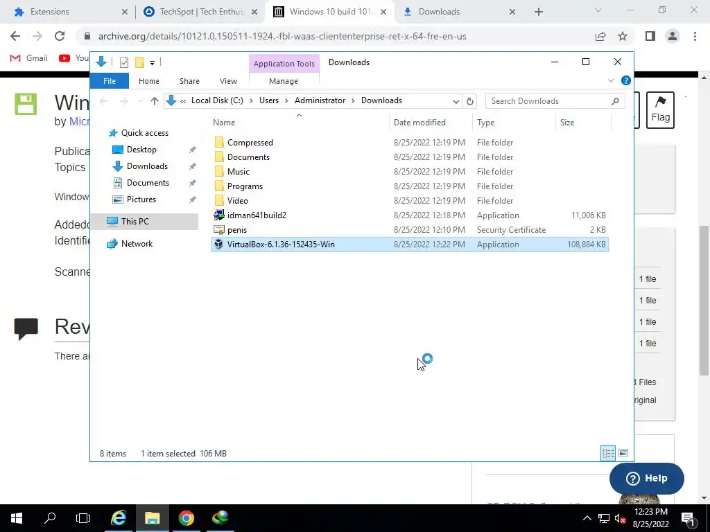Open the Manage Application Tools tab
The width and height of the screenshot is (710, 532).
[x=284, y=81]
